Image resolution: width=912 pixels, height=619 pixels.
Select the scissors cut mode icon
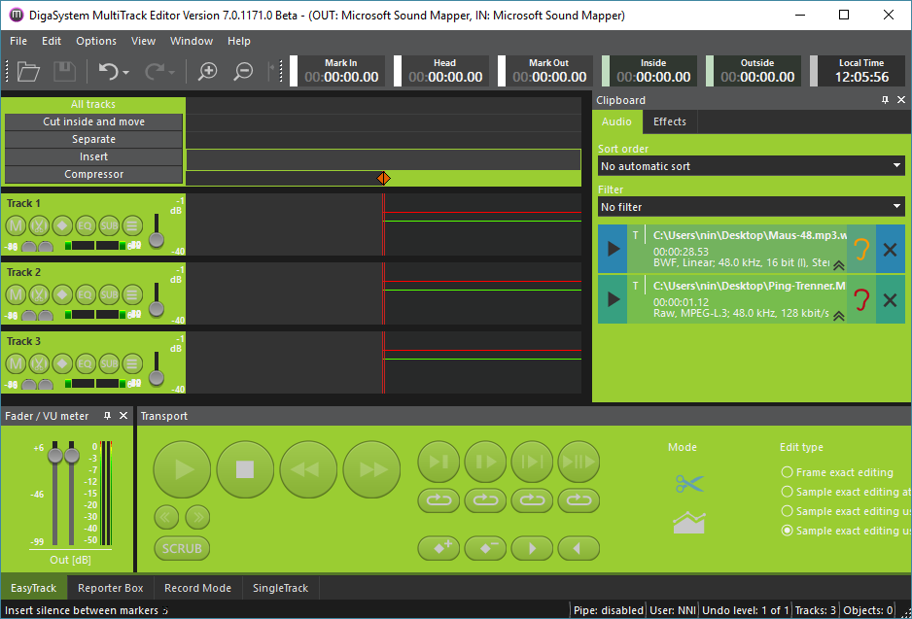pos(688,483)
